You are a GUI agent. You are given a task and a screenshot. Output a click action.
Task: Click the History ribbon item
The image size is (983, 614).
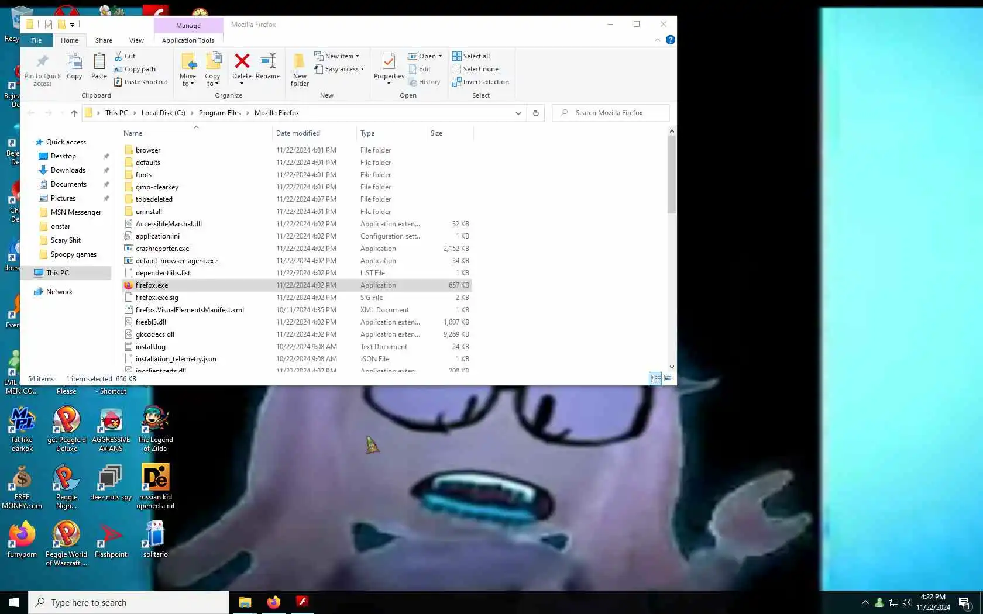point(424,82)
